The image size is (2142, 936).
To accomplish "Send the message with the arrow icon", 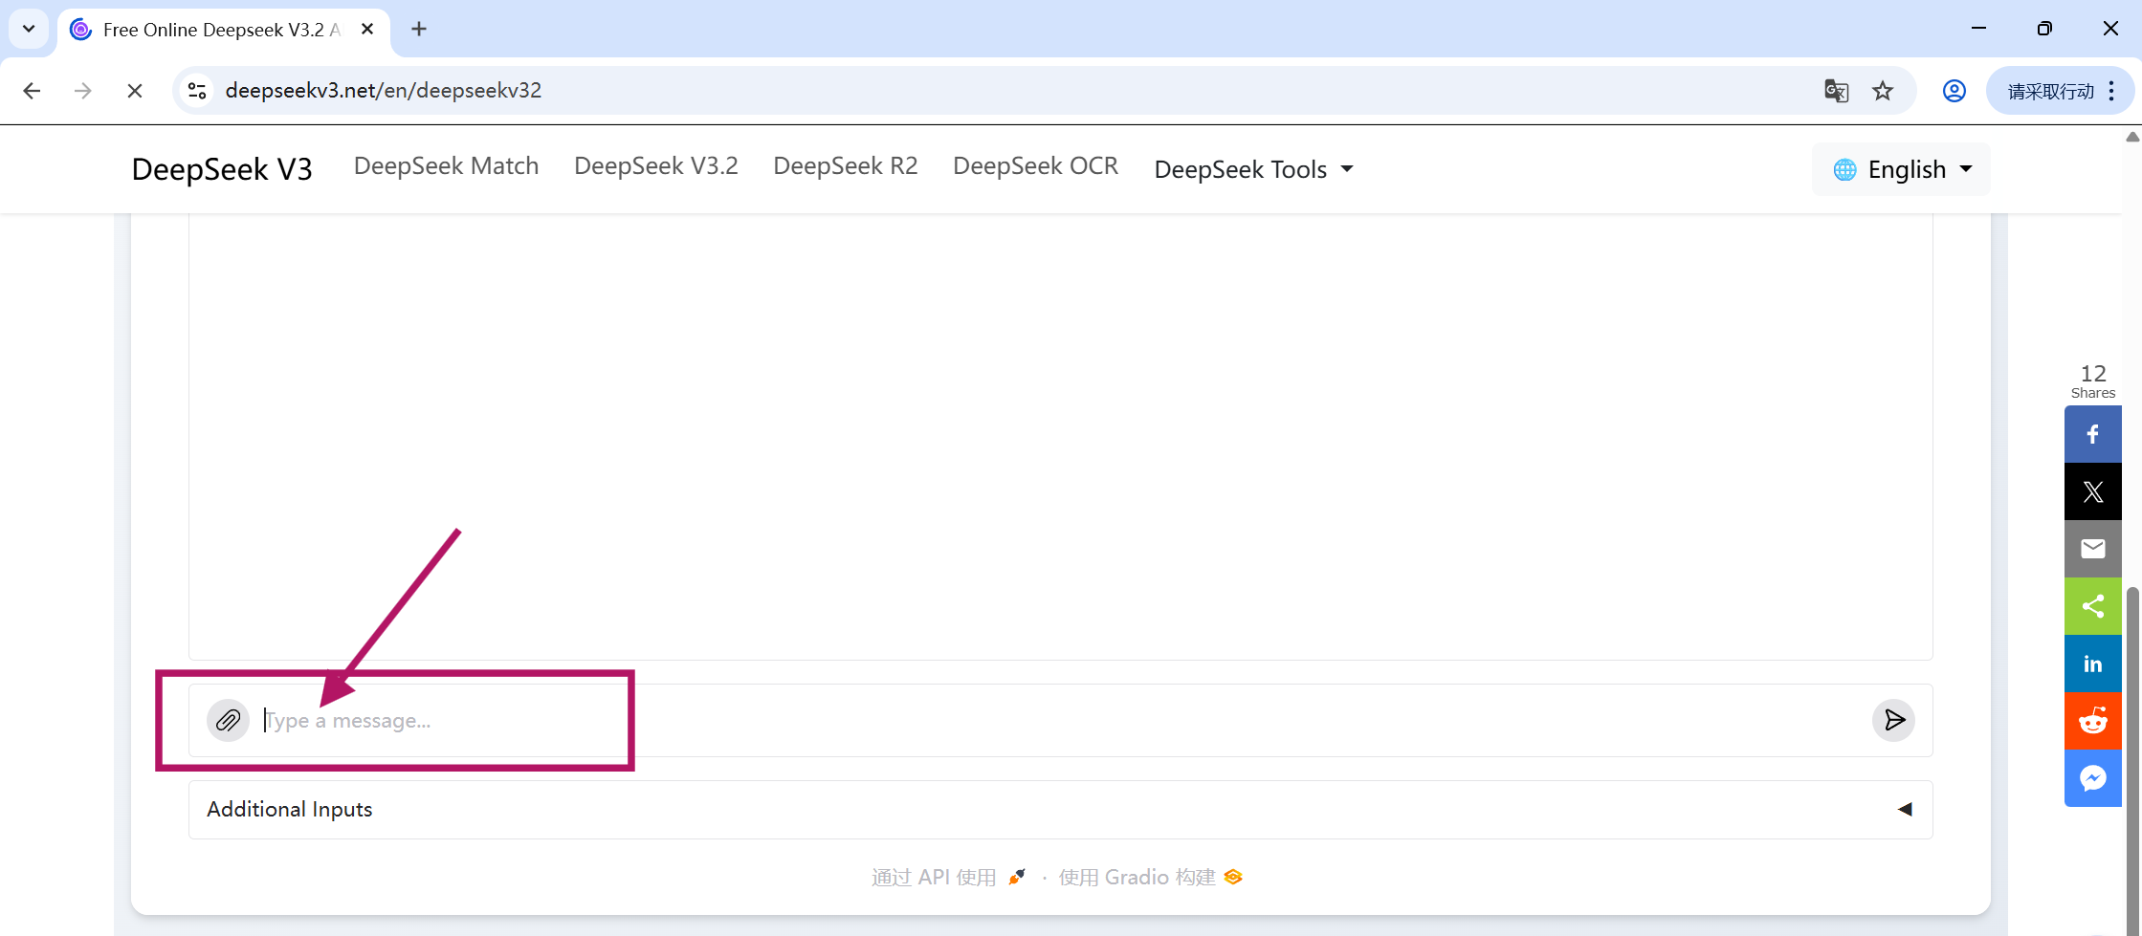I will point(1893,720).
